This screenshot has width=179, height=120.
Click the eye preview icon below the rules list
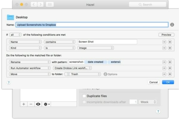[x=38, y=104]
